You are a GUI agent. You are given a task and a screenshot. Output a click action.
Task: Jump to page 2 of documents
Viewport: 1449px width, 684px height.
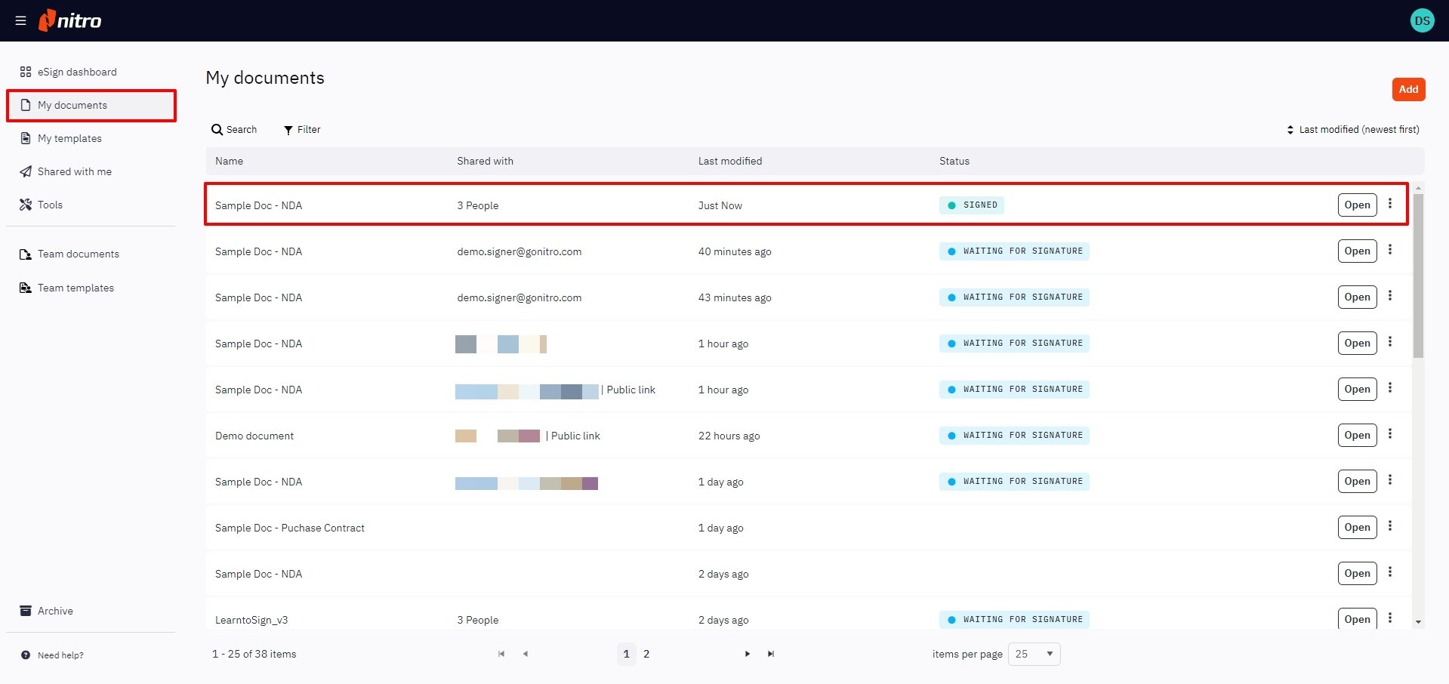click(646, 654)
